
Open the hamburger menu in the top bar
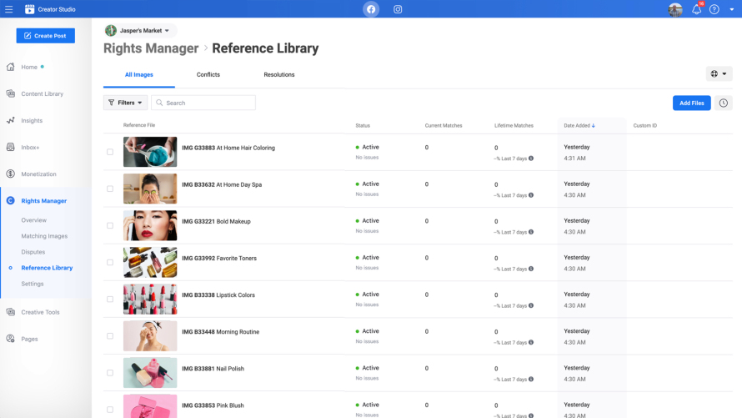[x=9, y=9]
